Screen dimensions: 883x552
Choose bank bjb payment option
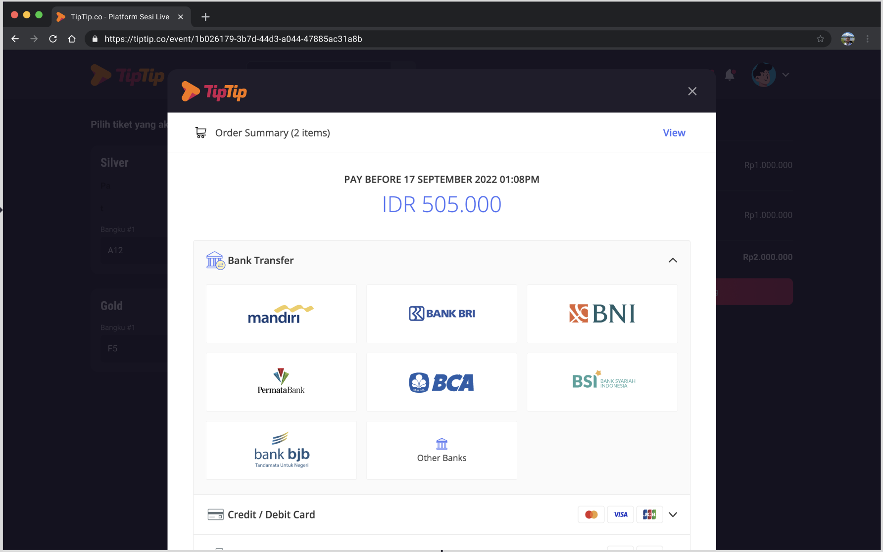pos(281,450)
